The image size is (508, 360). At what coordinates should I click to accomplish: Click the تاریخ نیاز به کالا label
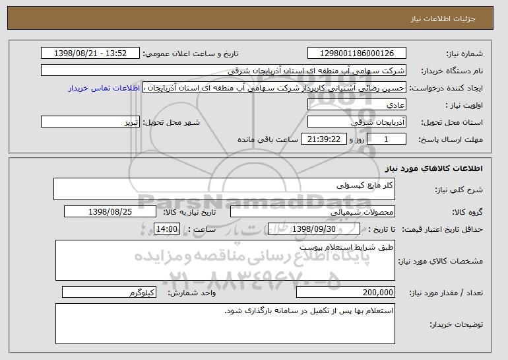189,212
